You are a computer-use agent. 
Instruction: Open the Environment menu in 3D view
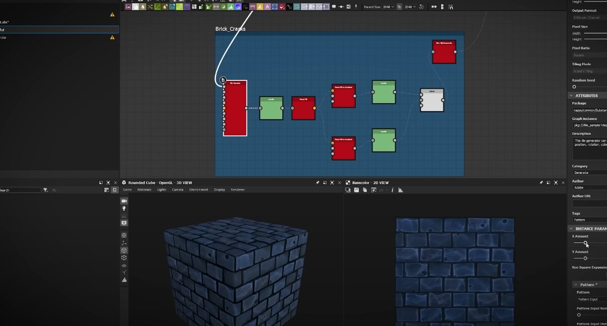(199, 190)
